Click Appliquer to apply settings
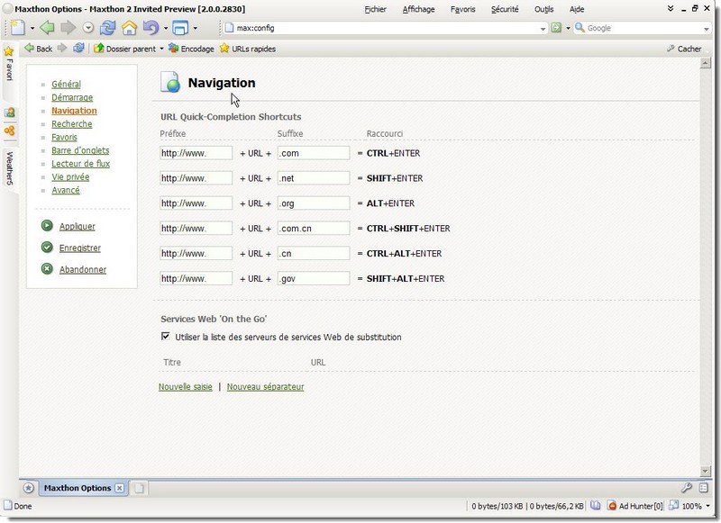The height and width of the screenshot is (523, 721). (x=78, y=226)
